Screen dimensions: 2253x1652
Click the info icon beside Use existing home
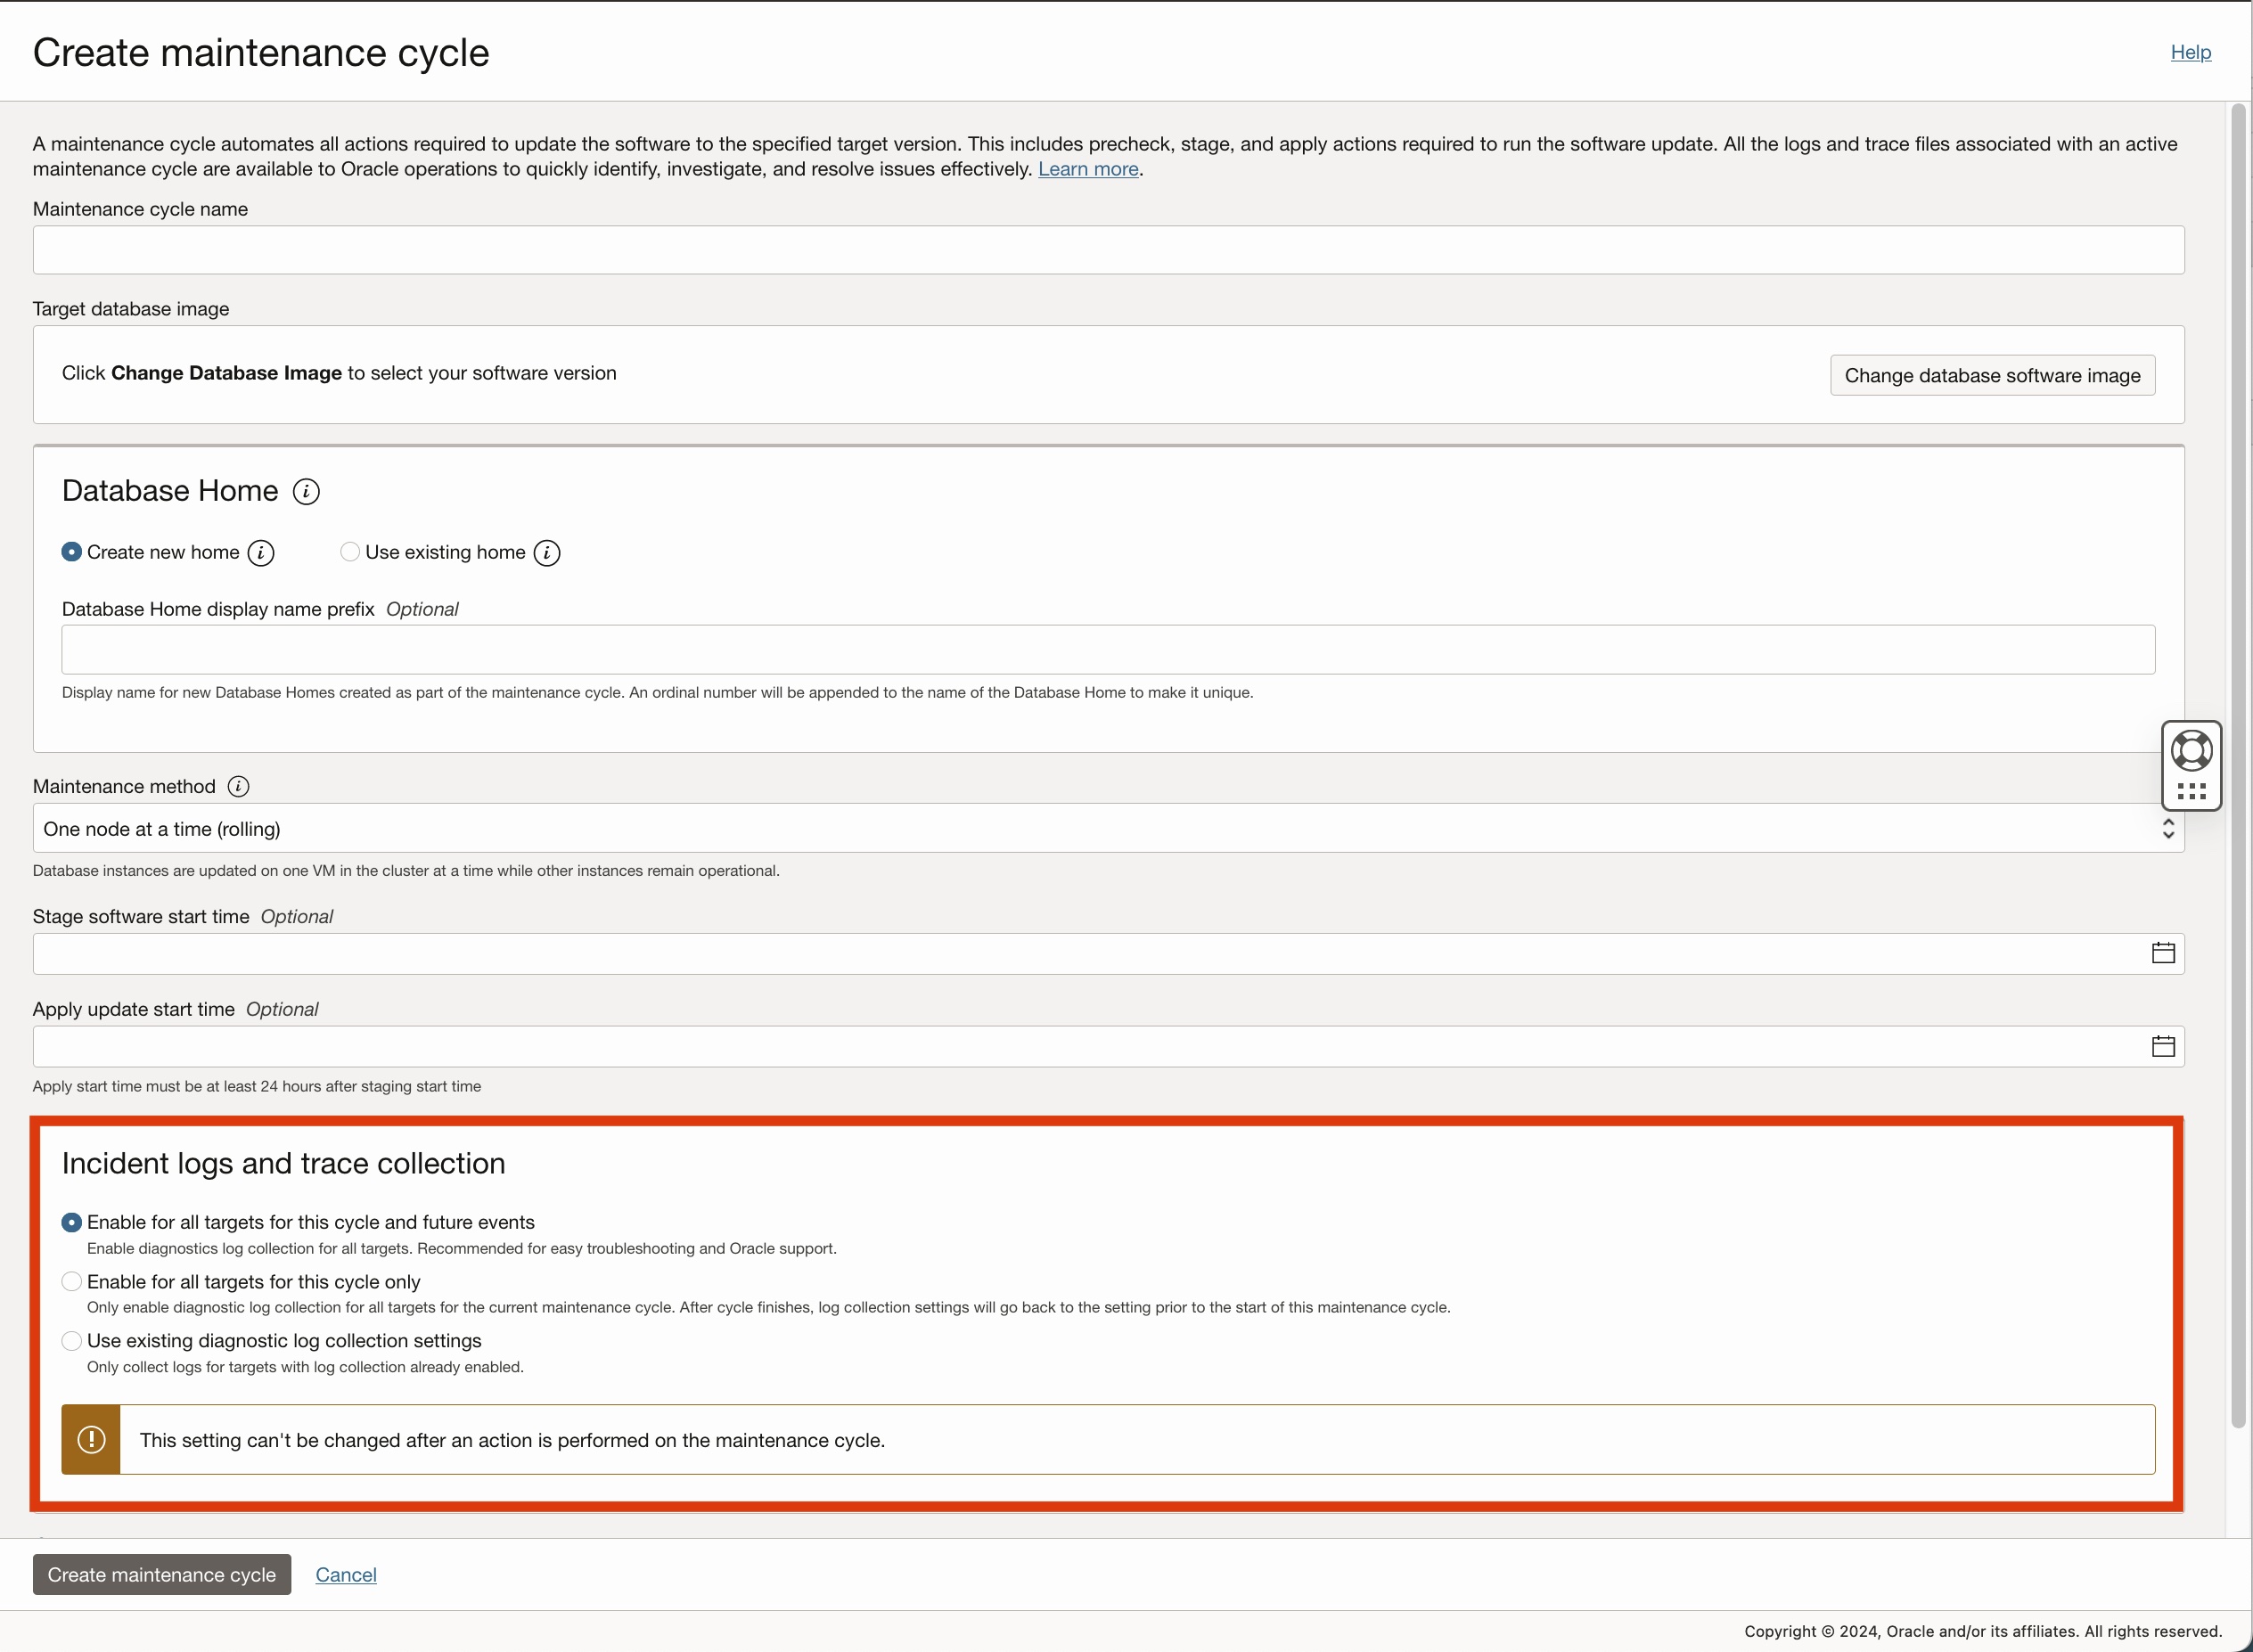point(546,552)
